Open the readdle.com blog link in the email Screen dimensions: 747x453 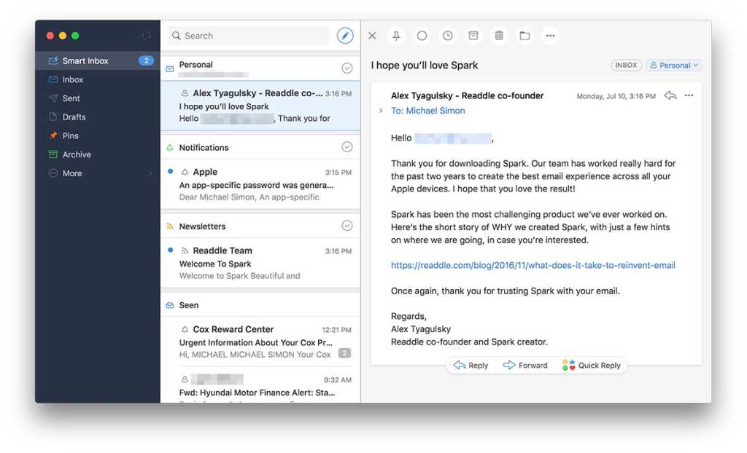(x=533, y=265)
